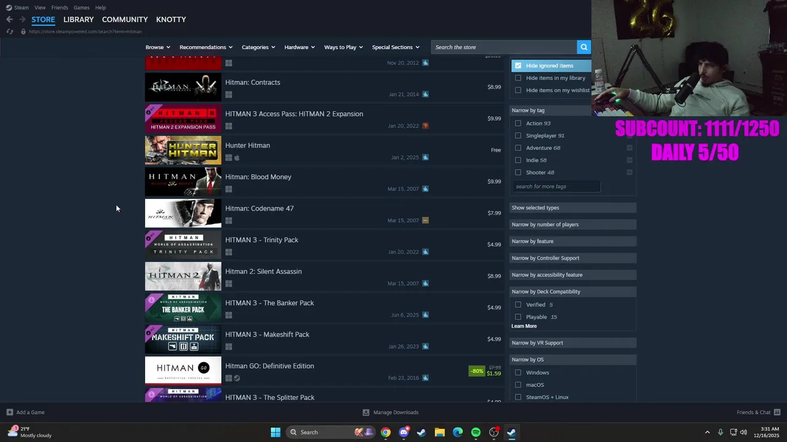Open the Games menu
The image size is (787, 442).
point(81,7)
